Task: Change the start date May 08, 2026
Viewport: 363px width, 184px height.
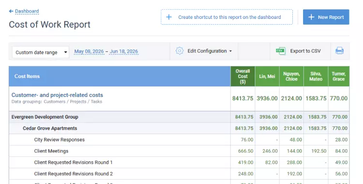Action: [89, 51]
